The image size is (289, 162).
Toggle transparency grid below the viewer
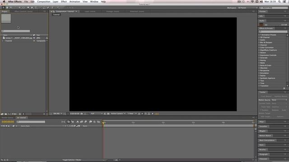tap(108, 114)
